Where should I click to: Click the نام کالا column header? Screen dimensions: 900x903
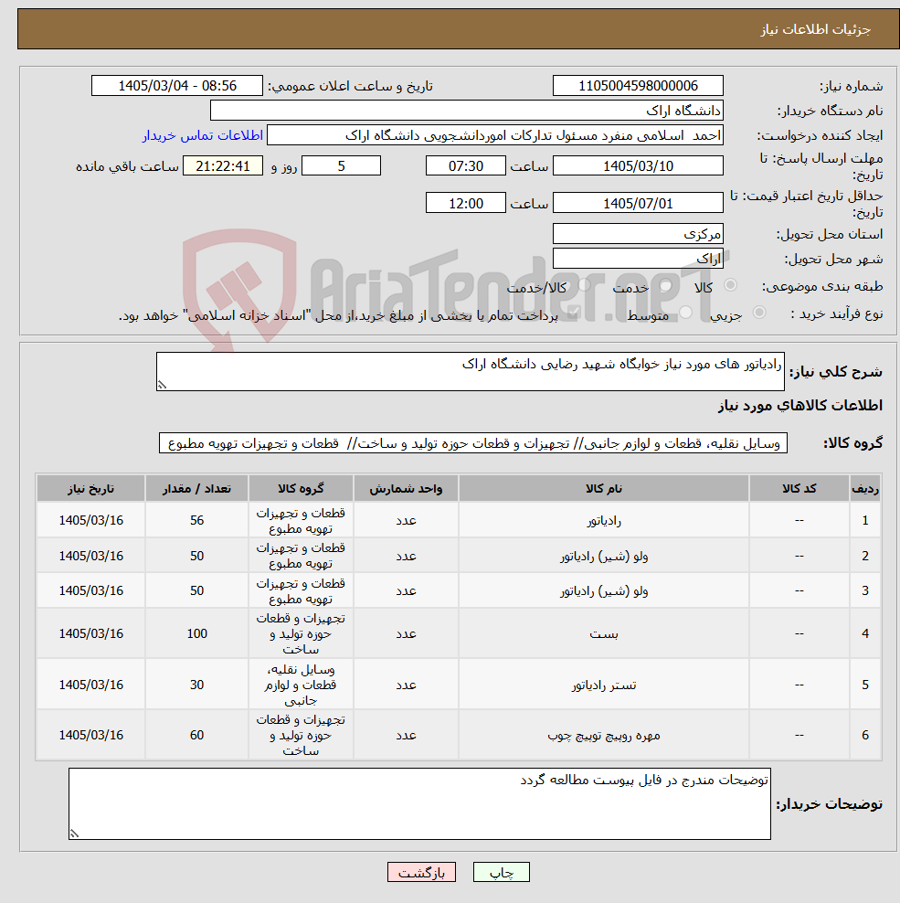(x=603, y=488)
